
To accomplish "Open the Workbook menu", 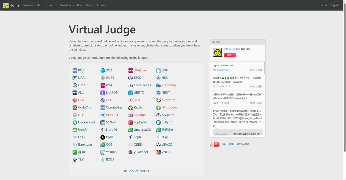I will [67, 5].
